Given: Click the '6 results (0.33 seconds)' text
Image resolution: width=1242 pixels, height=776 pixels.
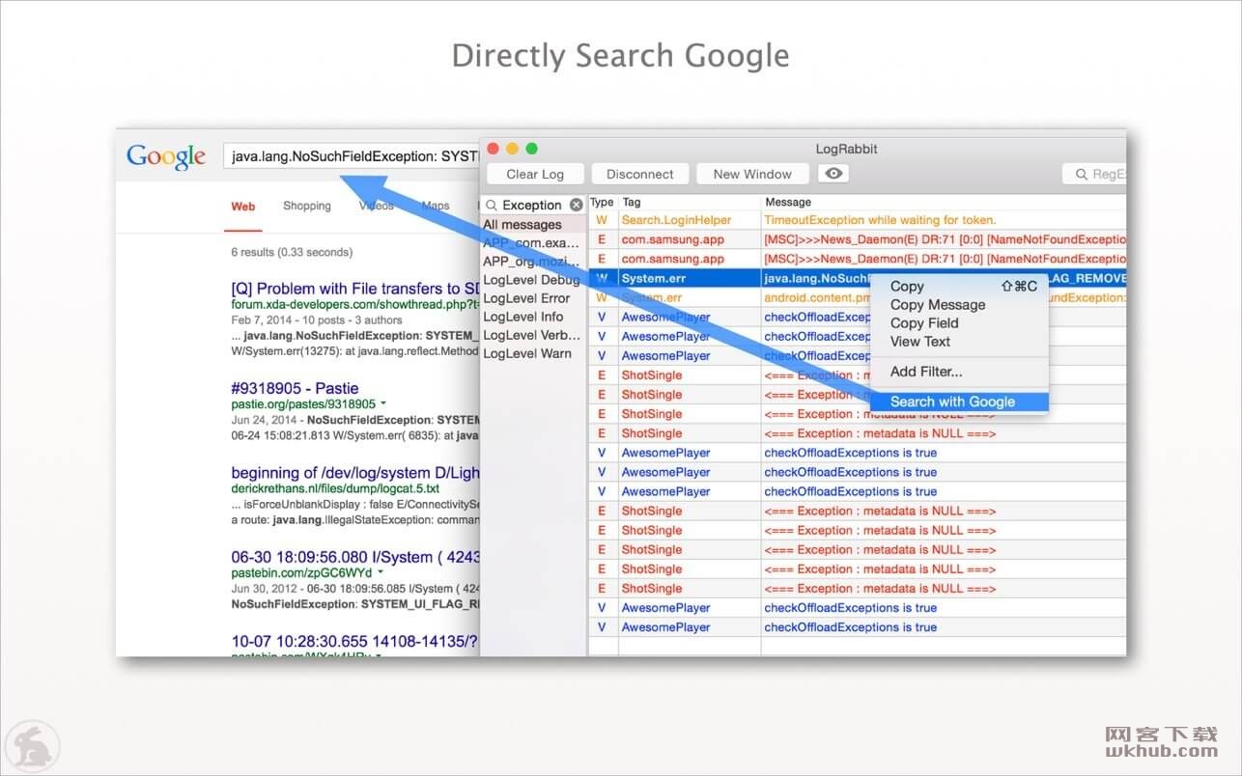Looking at the screenshot, I should tap(292, 252).
